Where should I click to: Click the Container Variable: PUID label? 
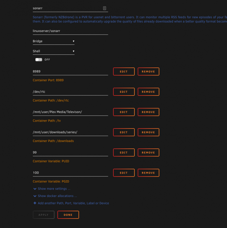point(51,161)
